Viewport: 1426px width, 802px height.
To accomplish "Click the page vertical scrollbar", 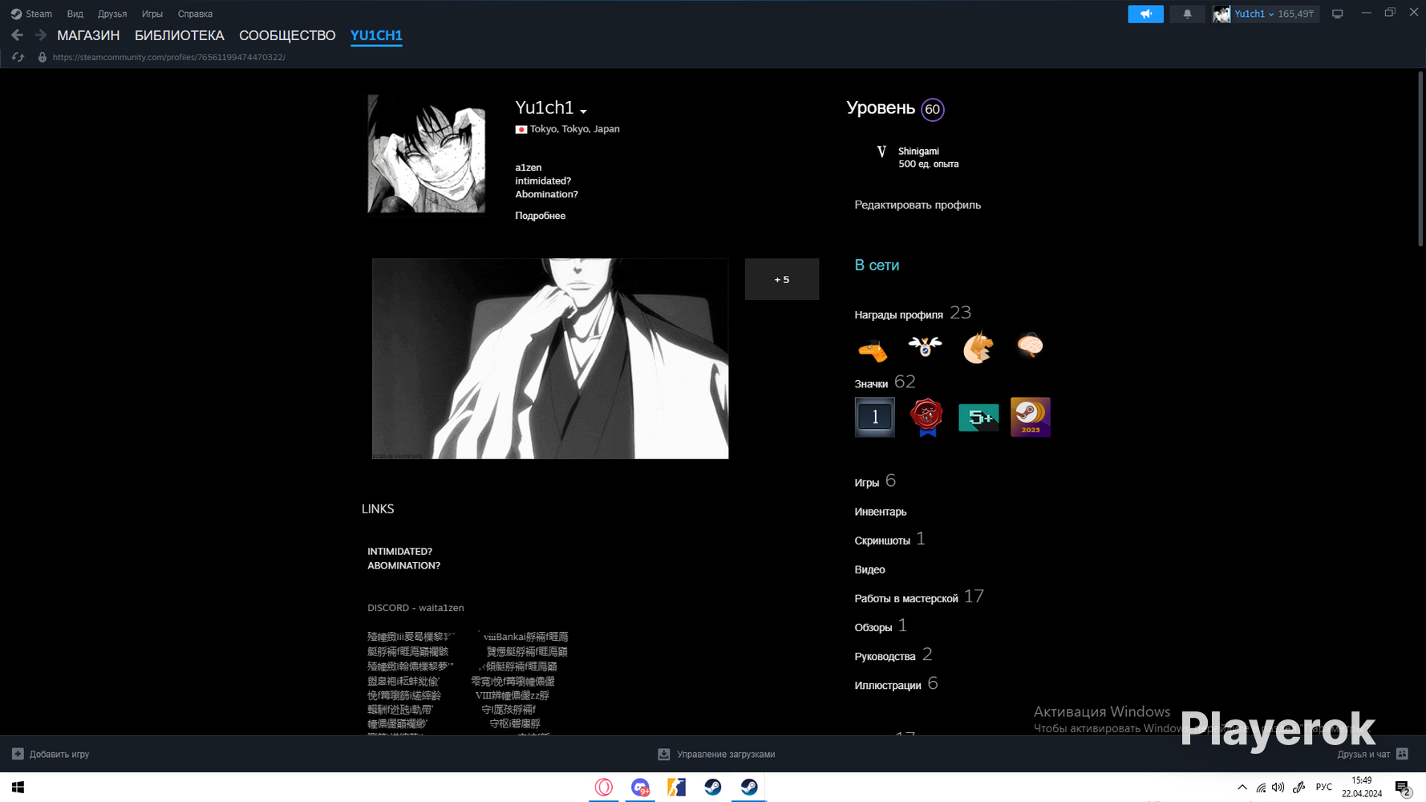I will pyautogui.click(x=1420, y=159).
